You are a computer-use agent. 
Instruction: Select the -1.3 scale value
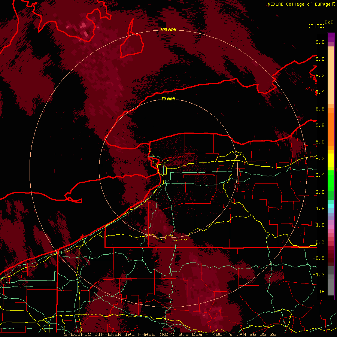tap(319, 275)
